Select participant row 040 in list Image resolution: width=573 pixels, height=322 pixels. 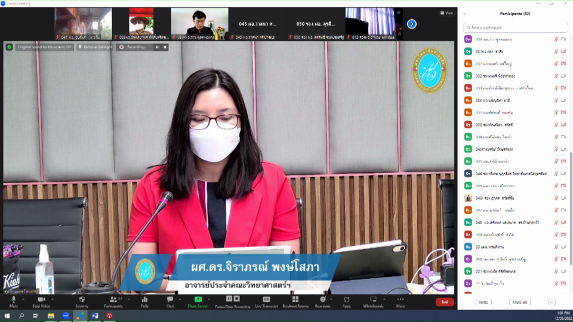point(515,149)
